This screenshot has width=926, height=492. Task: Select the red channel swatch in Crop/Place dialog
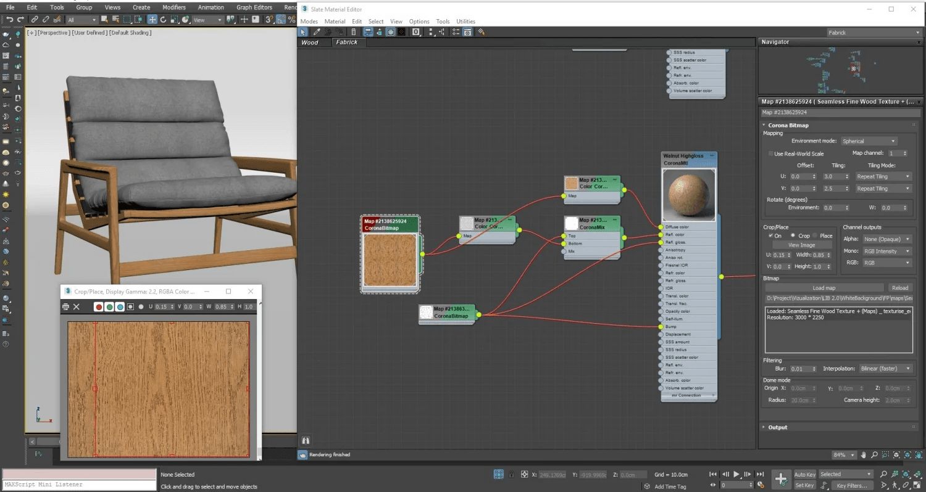pos(99,307)
